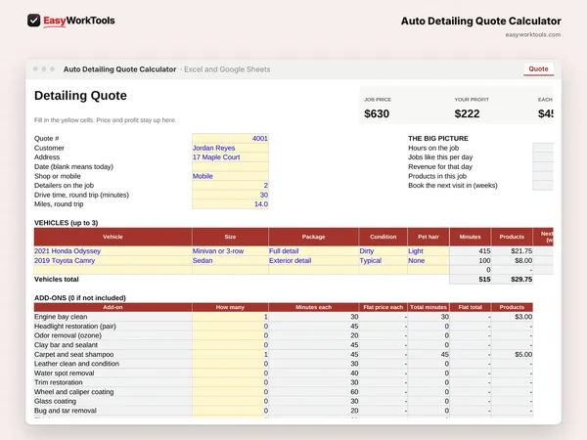
Task: Click the Products header in vehicles table
Action: point(512,237)
